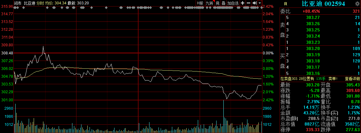Click the 换手 value 1.23%
Viewport: 361px width, 133px height.
(354, 107)
